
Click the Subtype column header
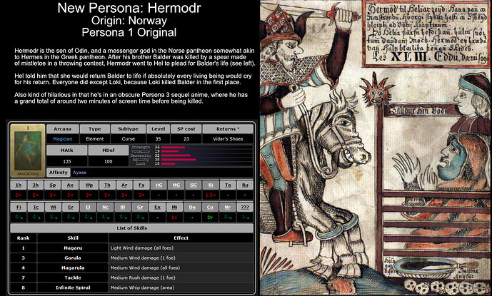click(128, 129)
